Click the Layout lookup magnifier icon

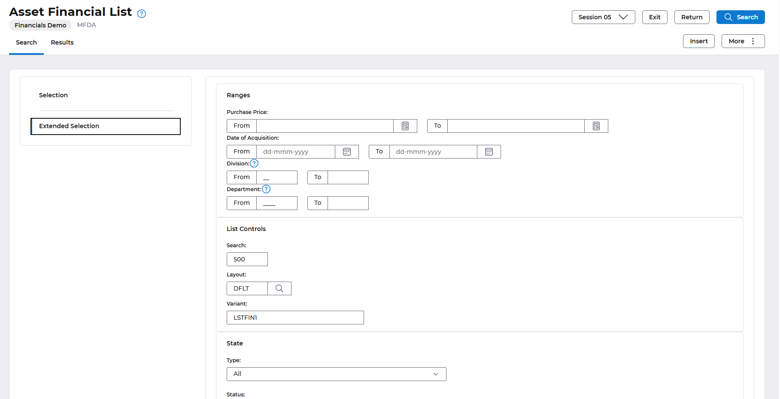[x=279, y=288]
